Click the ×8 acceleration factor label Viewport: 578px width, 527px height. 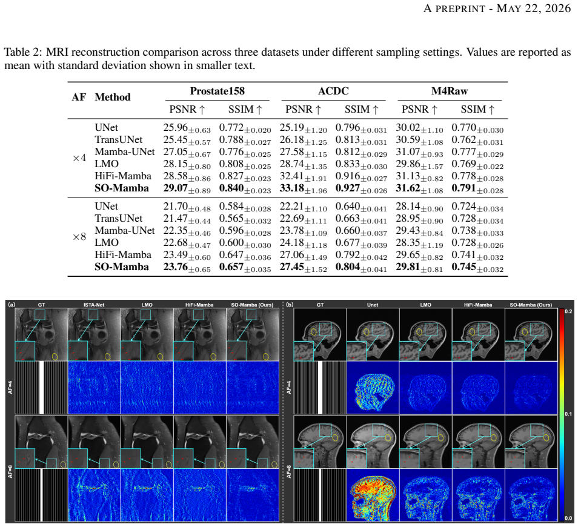click(x=79, y=237)
